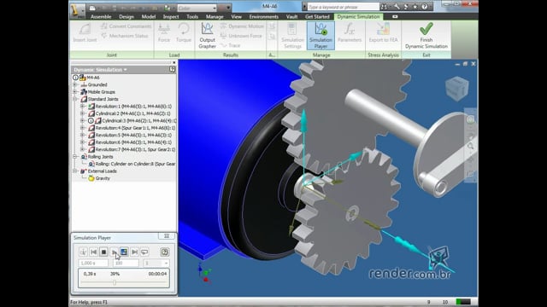Stop the simulation playback
Image resolution: width=547 pixels, height=307 pixels.
[x=103, y=252]
